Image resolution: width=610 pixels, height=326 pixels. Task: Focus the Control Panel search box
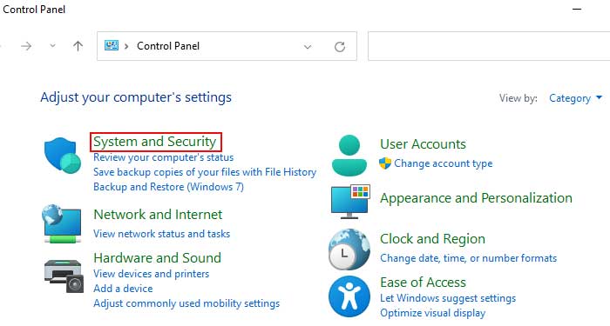(x=489, y=46)
